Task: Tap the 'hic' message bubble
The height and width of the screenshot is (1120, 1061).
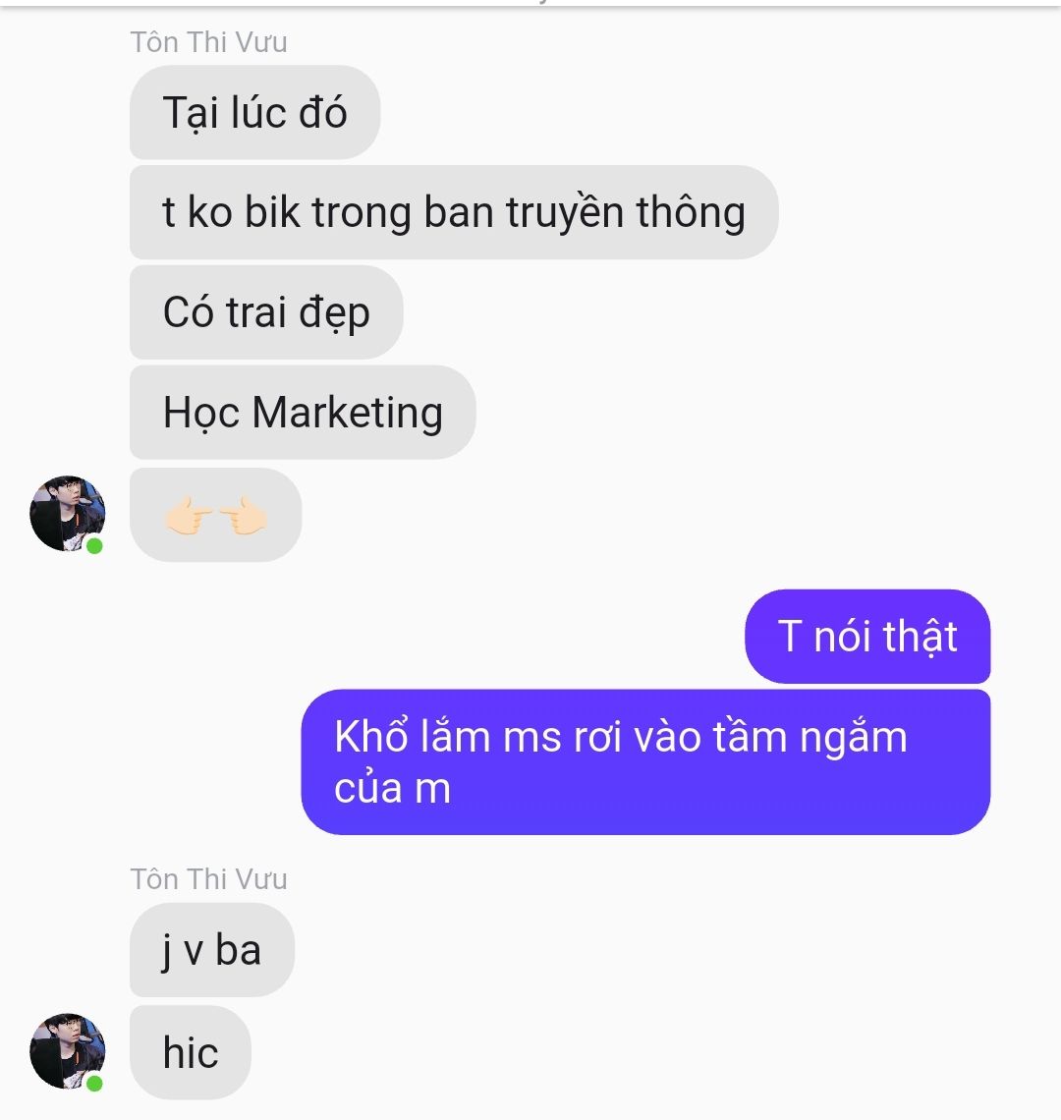Action: pyautogui.click(x=190, y=1052)
